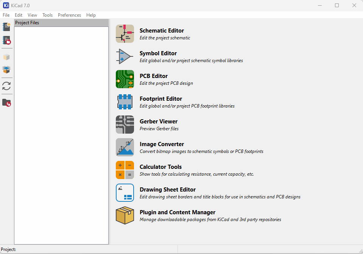Click the Project Files panel header
Viewport: 363px width, 254px height.
click(x=61, y=23)
